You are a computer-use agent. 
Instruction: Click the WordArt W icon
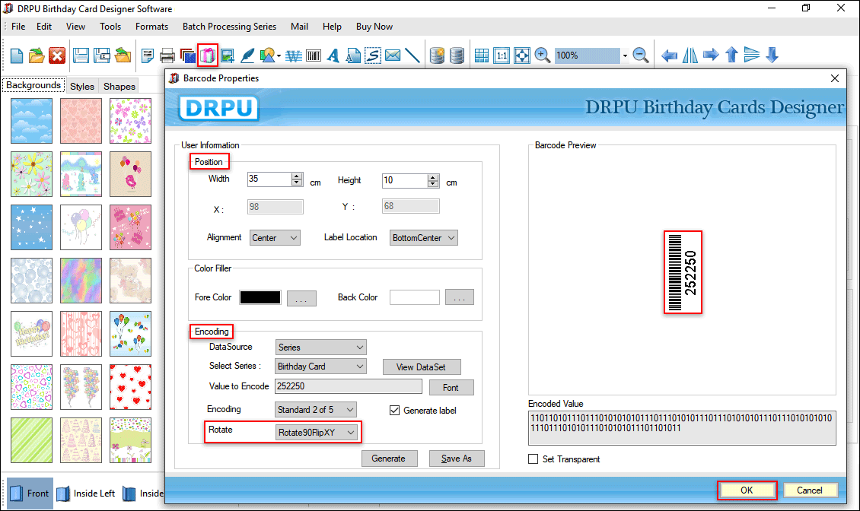[294, 56]
